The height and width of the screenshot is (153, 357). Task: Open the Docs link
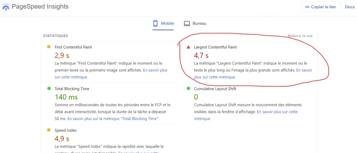tap(349, 7)
